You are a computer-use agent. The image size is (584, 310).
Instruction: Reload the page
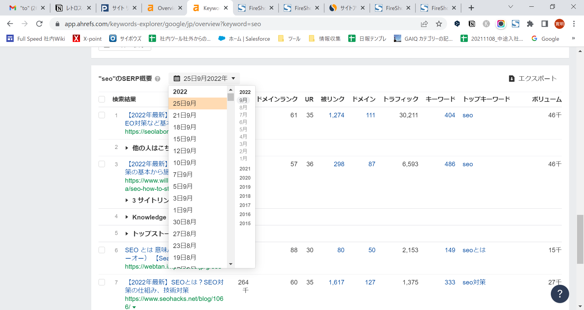coord(39,24)
